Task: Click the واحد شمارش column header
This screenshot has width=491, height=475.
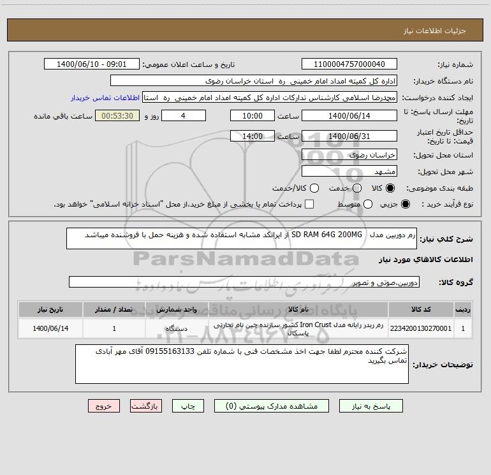Action: tap(177, 310)
